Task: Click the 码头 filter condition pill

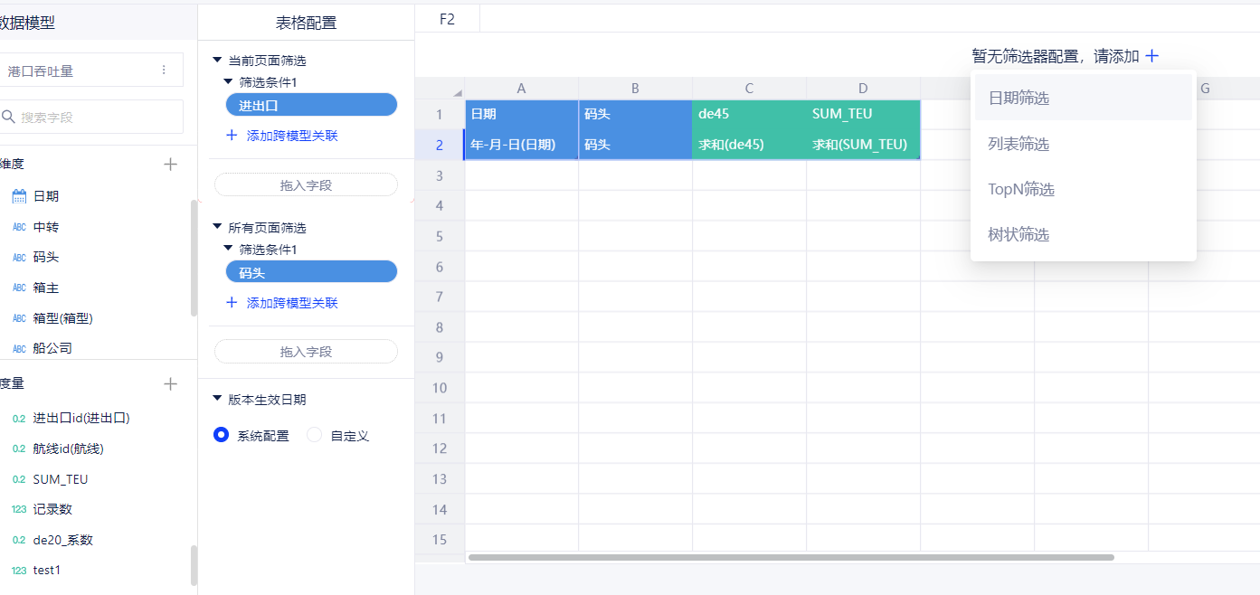Action: click(311, 272)
